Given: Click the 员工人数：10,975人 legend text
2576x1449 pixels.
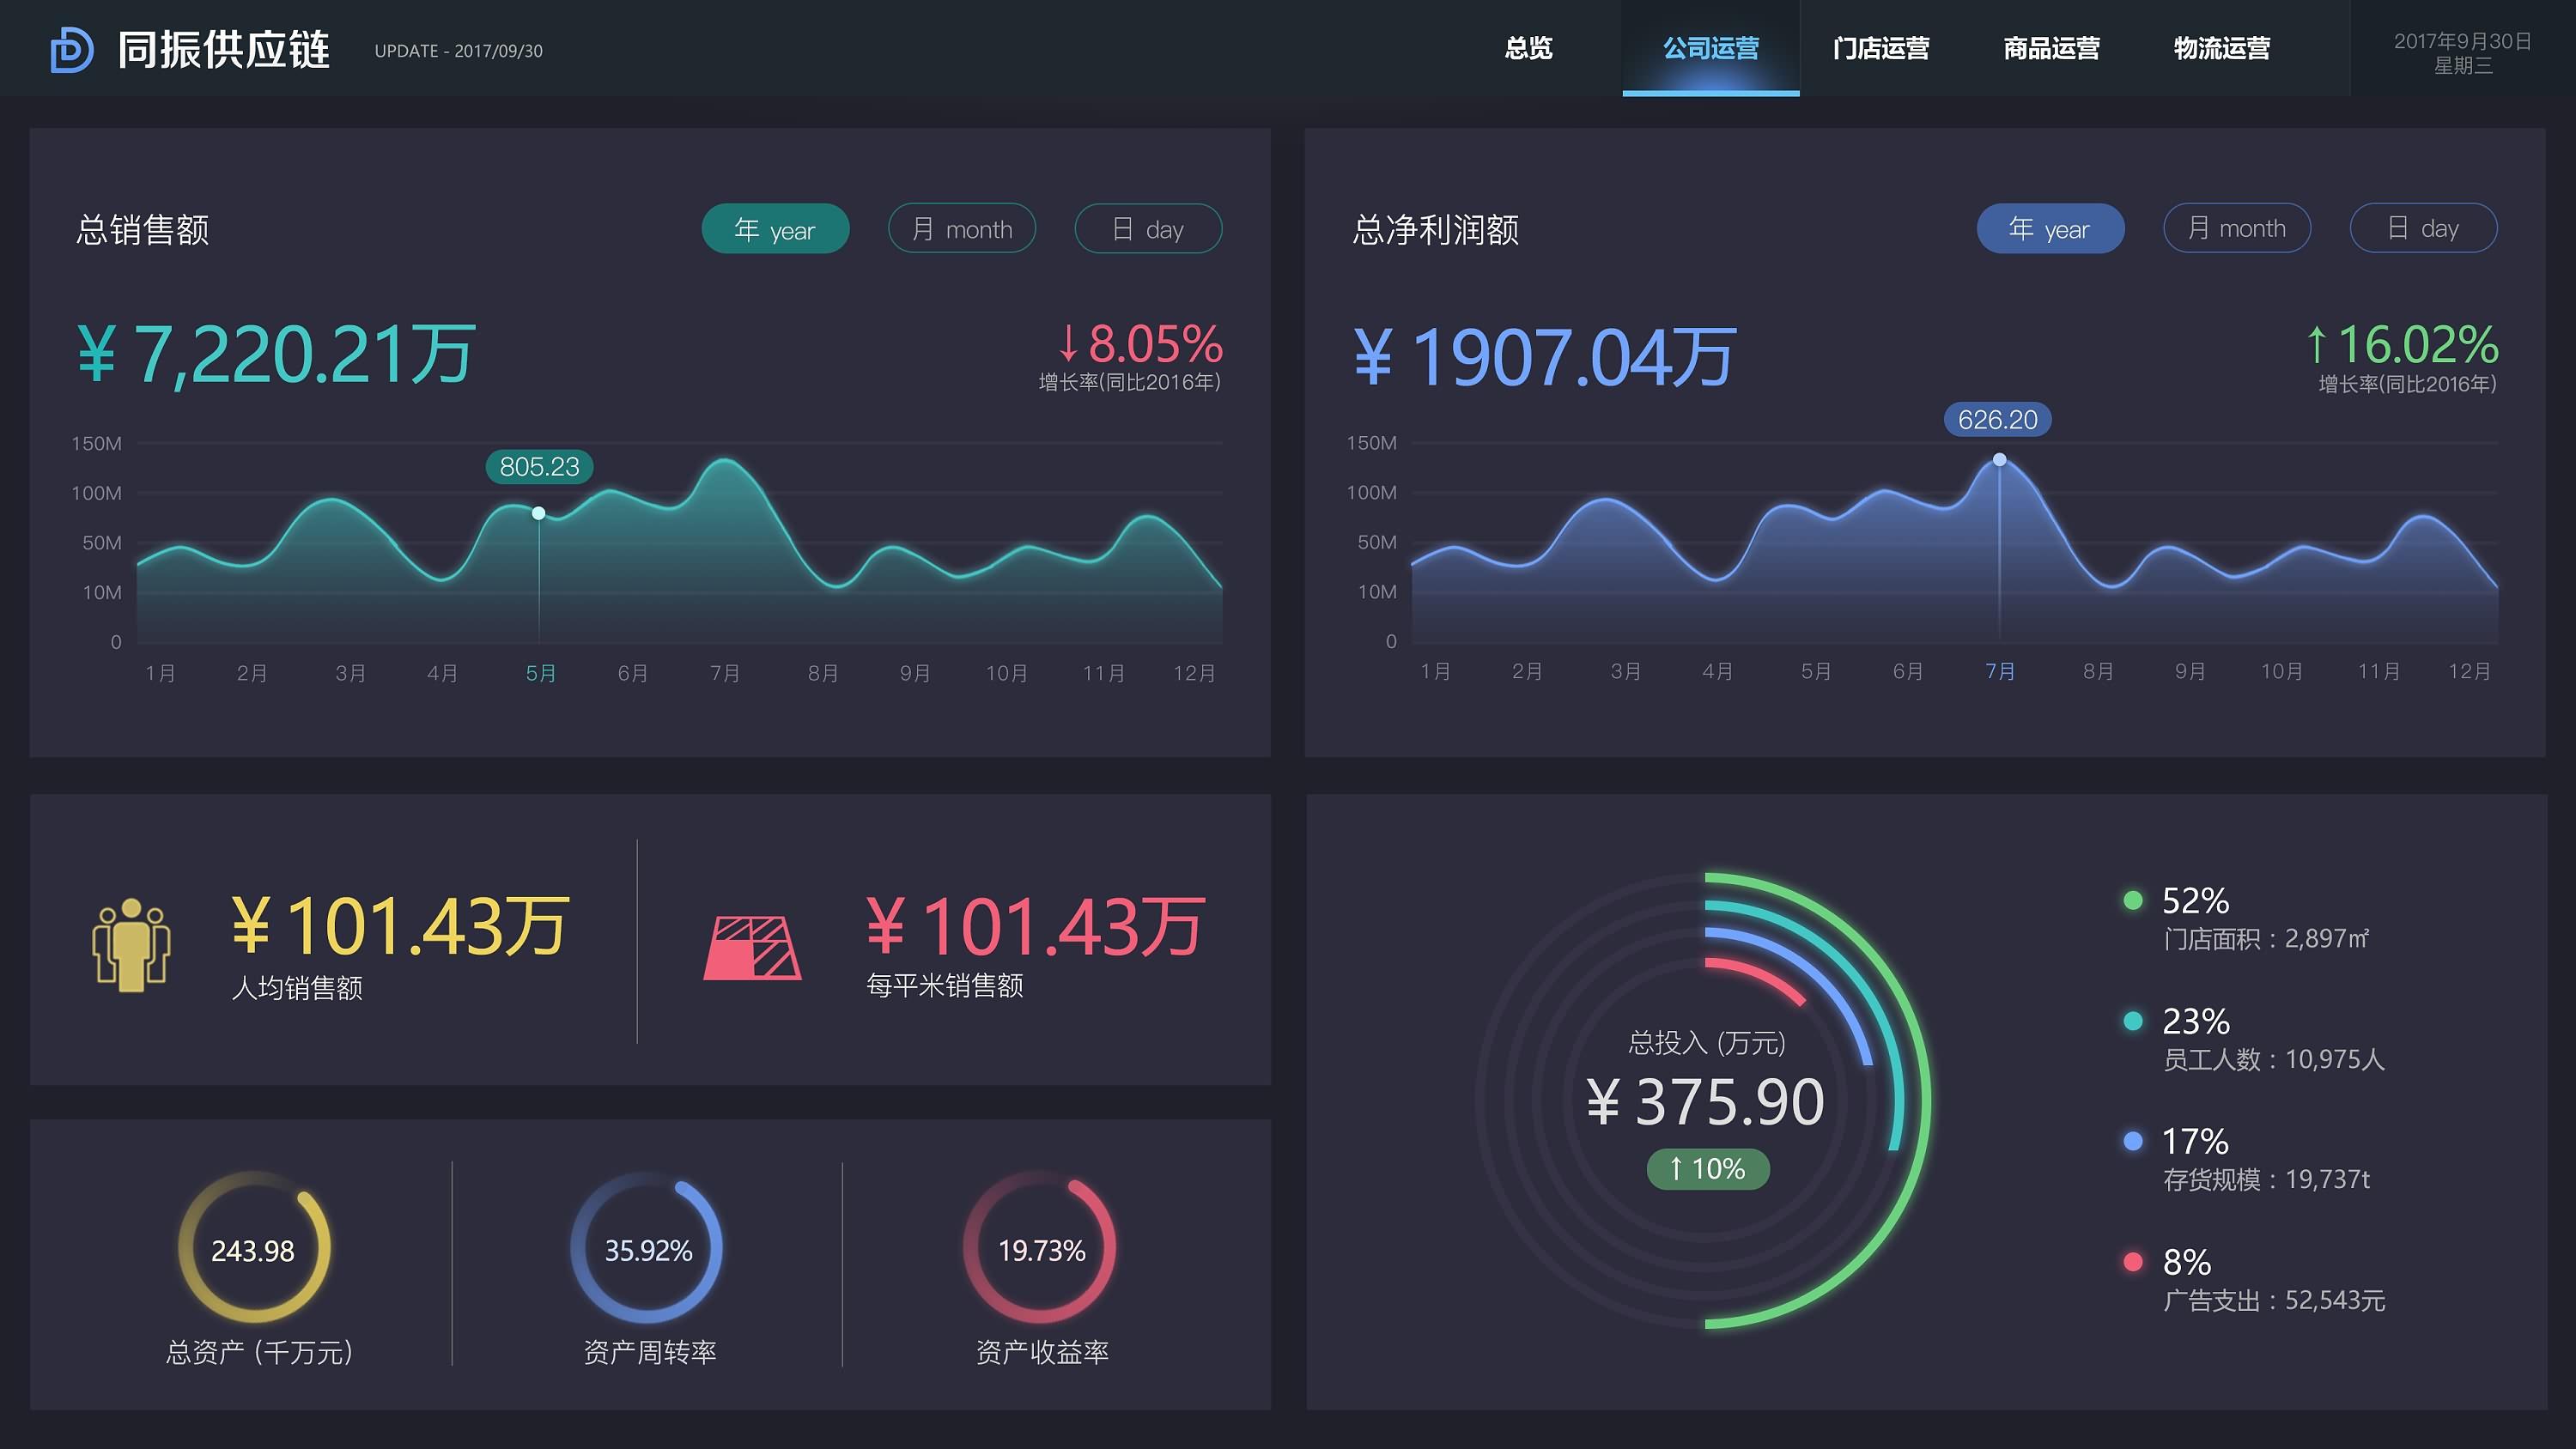Looking at the screenshot, I should click(2274, 1059).
